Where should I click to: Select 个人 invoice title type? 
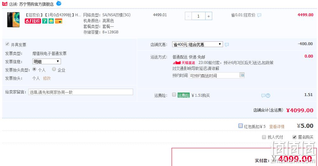[x=34, y=69]
